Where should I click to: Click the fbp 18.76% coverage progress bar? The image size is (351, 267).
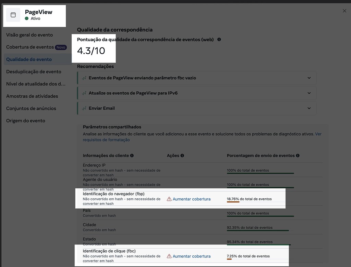coord(233,202)
